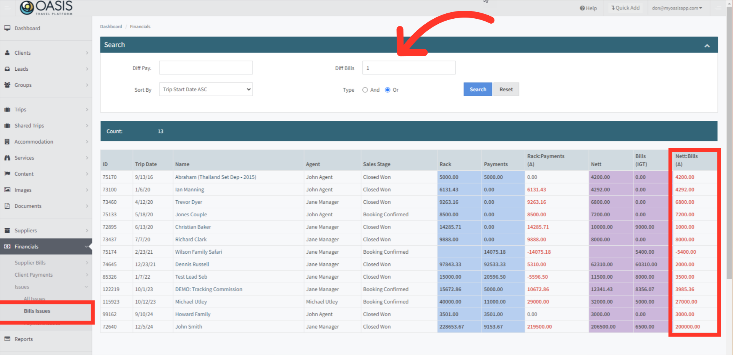The height and width of the screenshot is (355, 733).
Task: Click the Suppliers archive icon
Action: pyautogui.click(x=7, y=230)
